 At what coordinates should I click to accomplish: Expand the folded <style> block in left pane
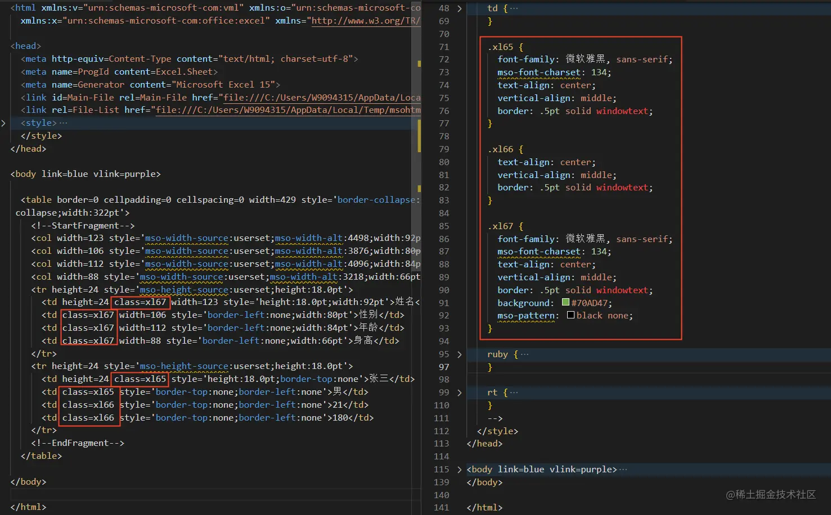pos(3,123)
